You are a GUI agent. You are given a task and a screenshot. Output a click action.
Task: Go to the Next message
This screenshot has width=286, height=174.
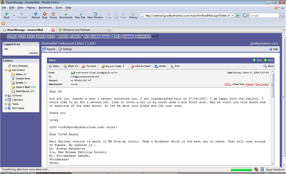tap(268, 60)
